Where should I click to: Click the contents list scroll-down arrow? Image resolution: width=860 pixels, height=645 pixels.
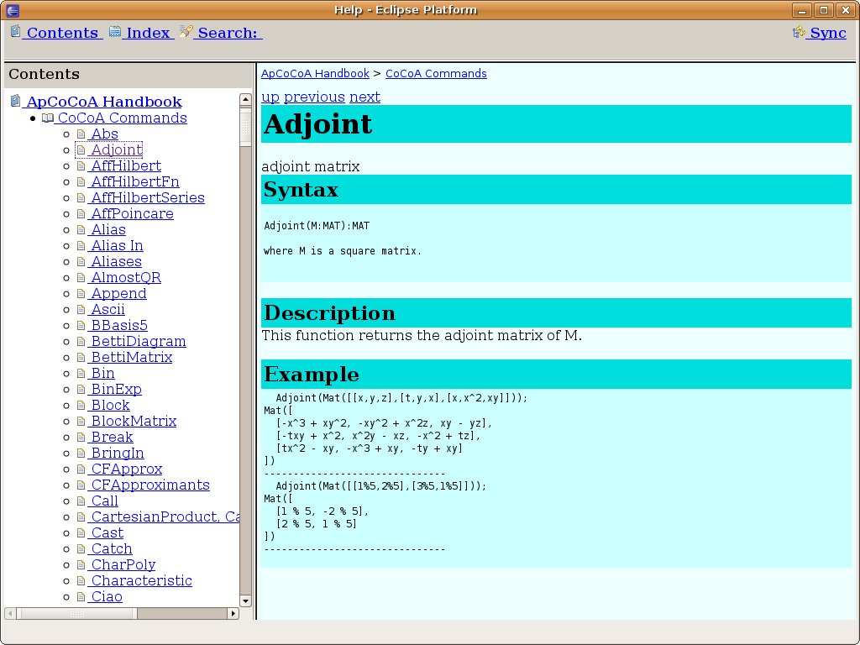tap(245, 601)
